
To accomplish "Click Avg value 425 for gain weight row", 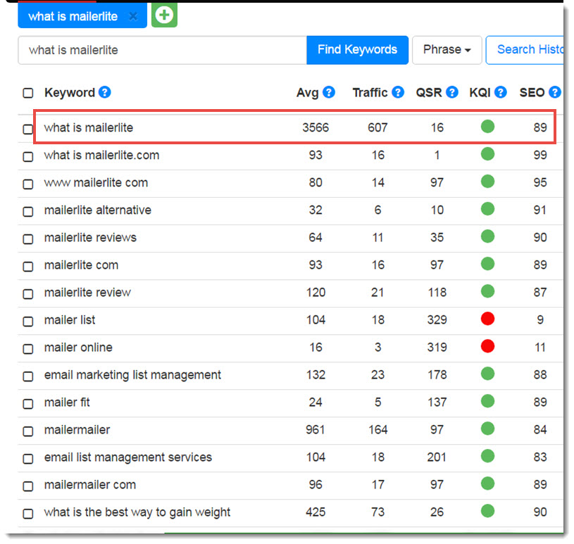I will 316,512.
